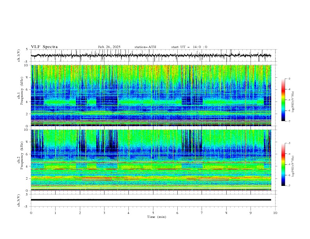Viewport: 310px width, 239px height.
Task: Click the ch.1 colorbar "-3" tick label
Action: 288,78
